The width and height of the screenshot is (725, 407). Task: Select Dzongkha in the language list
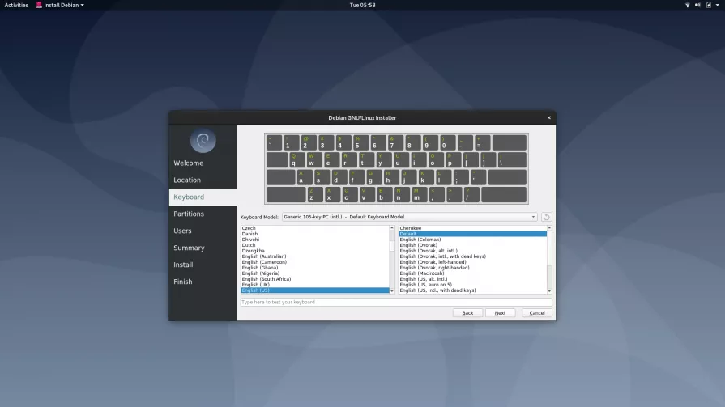[315, 251]
